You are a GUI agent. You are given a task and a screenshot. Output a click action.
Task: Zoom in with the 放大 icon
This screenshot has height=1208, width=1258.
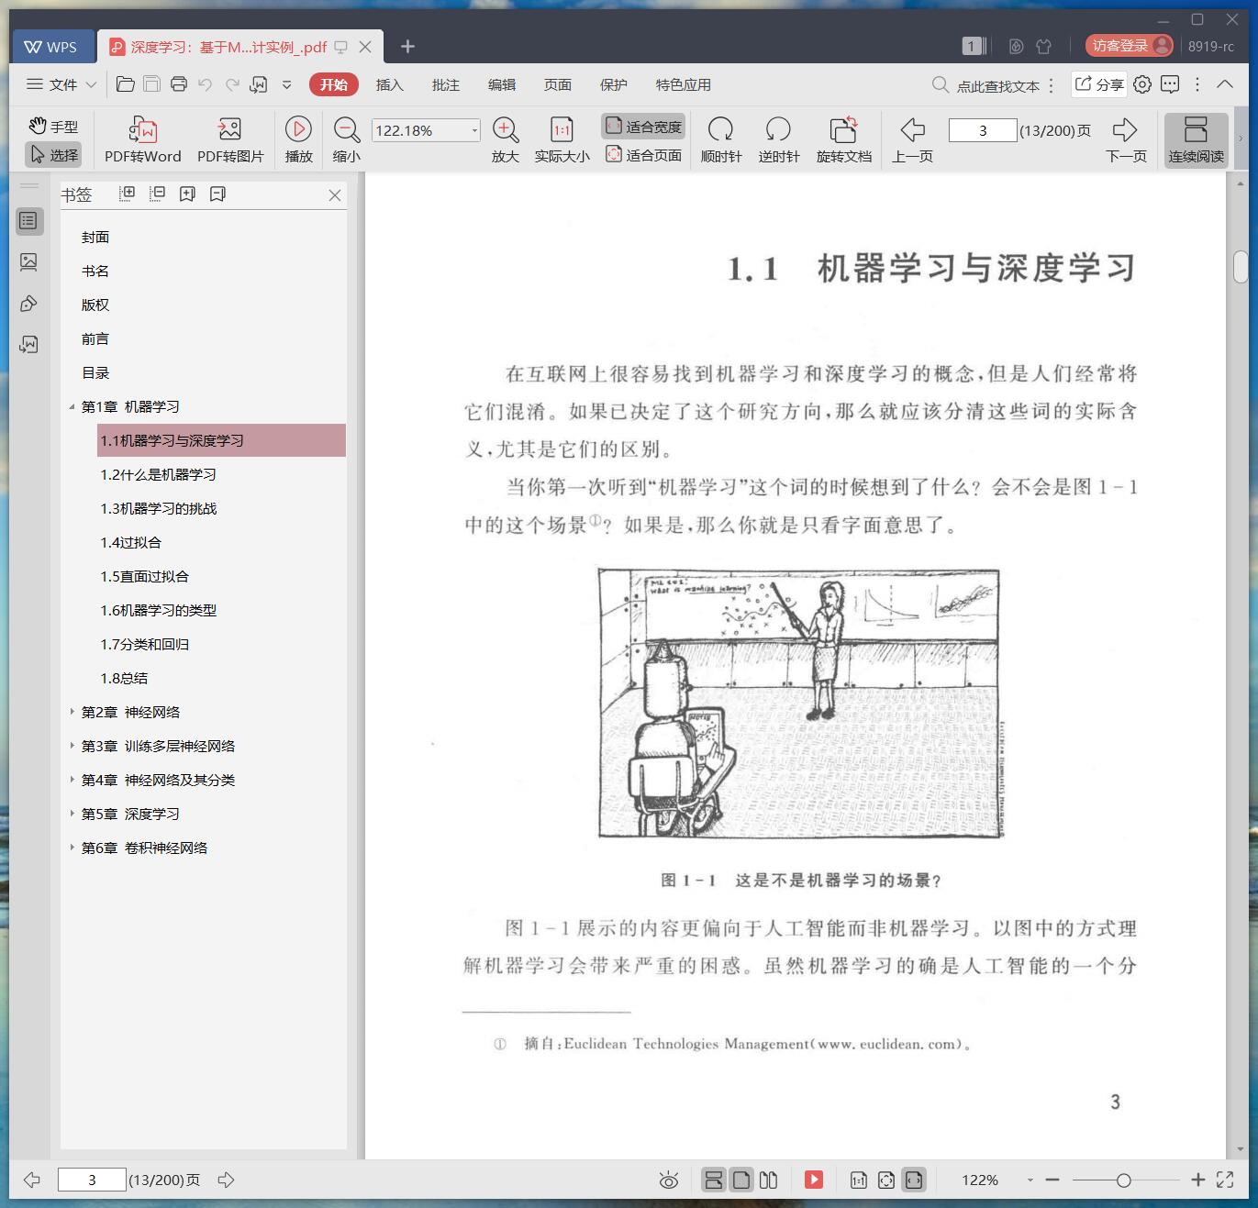point(506,139)
